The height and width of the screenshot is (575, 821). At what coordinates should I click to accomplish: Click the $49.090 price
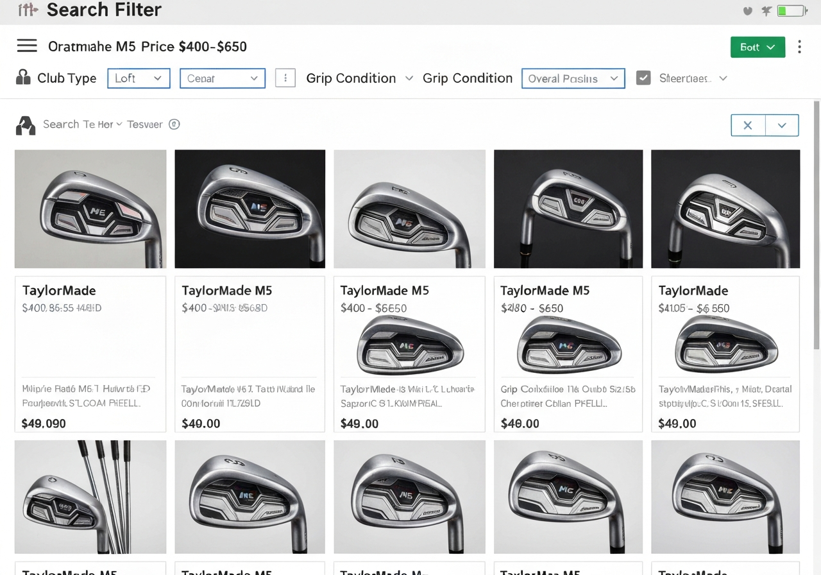coord(44,424)
